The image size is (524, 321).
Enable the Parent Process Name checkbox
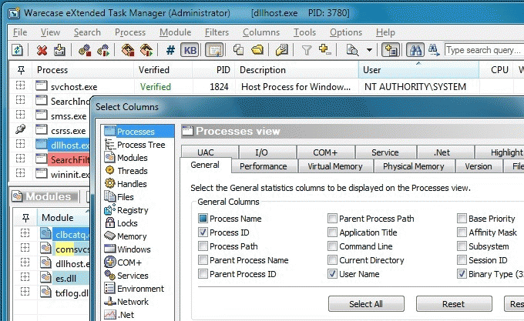(x=203, y=260)
